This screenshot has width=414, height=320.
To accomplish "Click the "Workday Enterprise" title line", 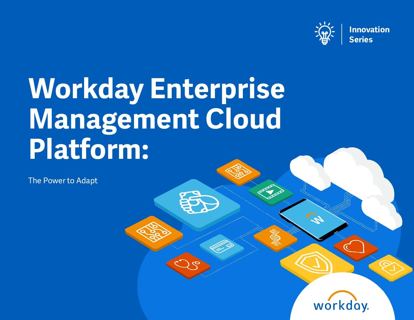I will (156, 88).
